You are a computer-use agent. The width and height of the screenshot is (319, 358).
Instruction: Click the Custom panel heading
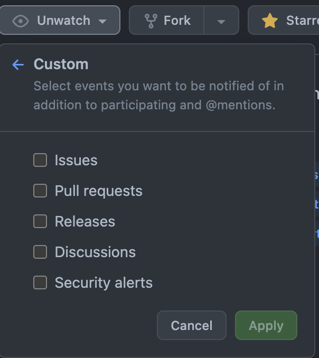pos(61,64)
